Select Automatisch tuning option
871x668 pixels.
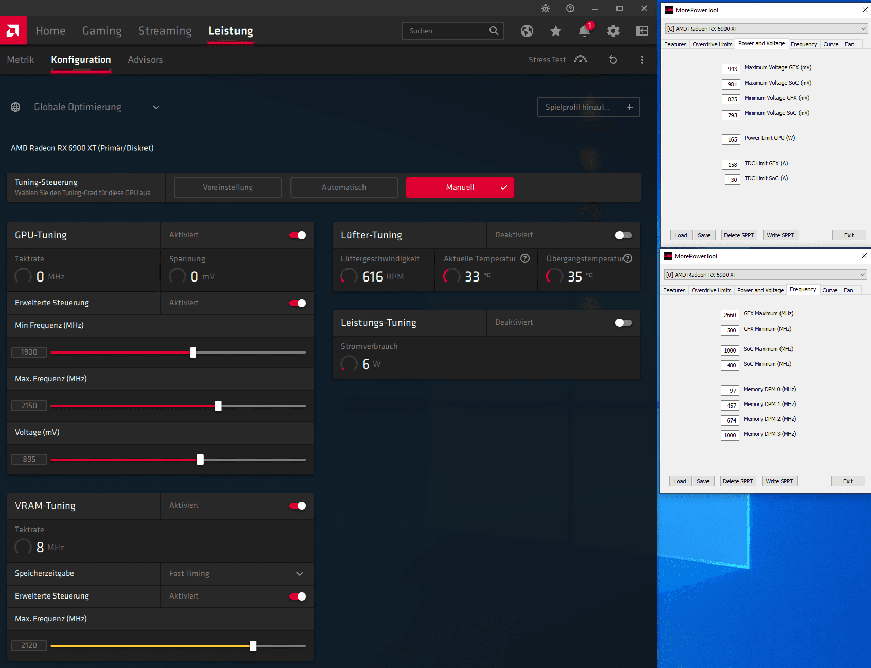tap(344, 187)
